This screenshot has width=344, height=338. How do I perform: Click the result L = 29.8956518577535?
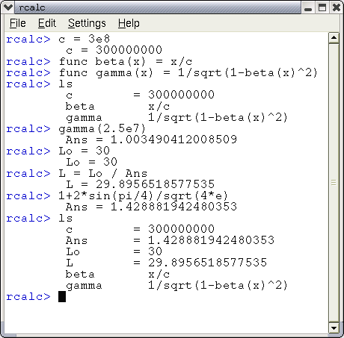click(x=141, y=184)
